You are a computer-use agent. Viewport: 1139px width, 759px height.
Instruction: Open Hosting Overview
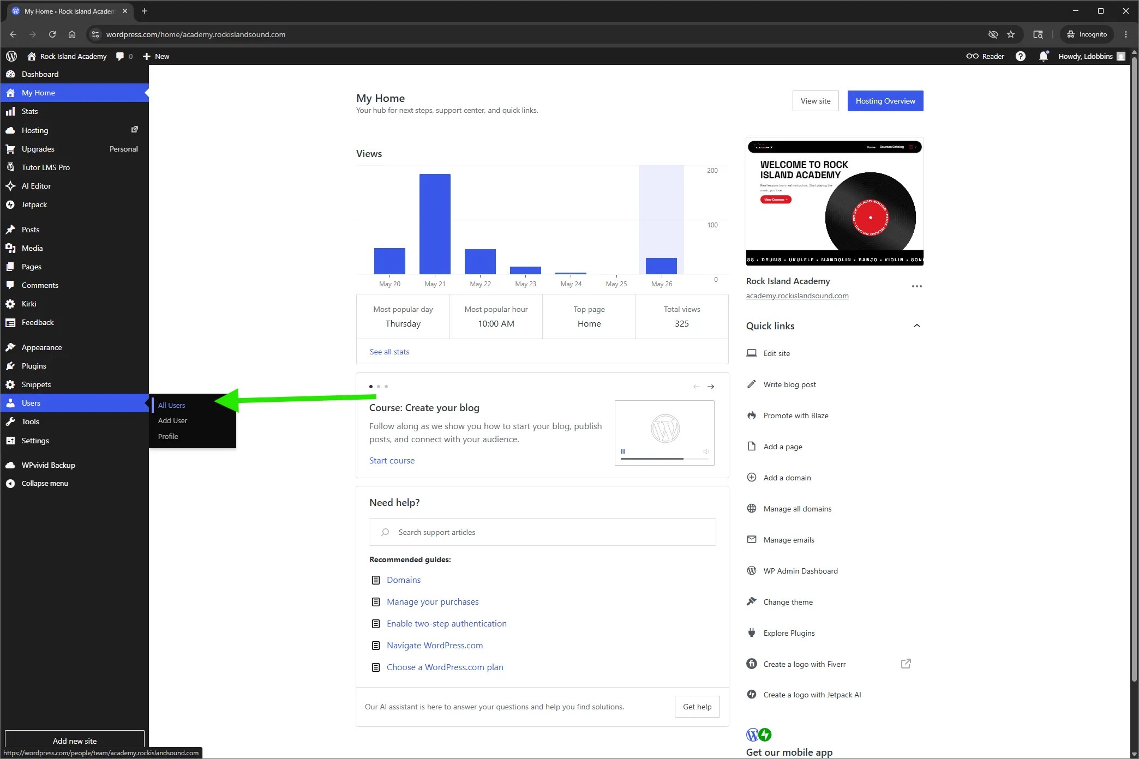[885, 101]
